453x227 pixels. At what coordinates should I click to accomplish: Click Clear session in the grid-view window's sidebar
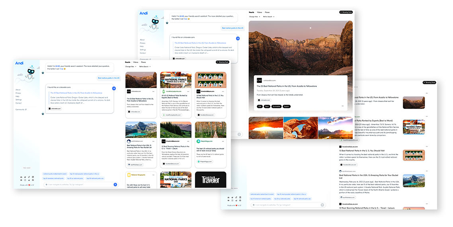27,168
